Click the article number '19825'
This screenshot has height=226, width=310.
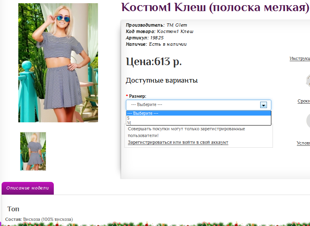pyautogui.click(x=157, y=38)
